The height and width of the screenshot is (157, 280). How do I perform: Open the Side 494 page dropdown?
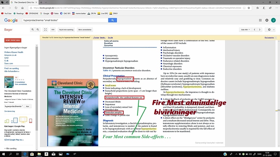245,30
